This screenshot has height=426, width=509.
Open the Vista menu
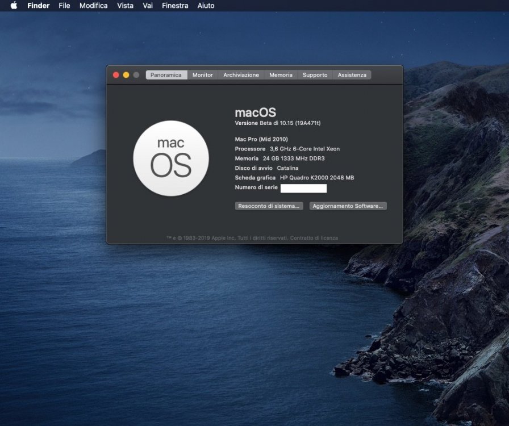point(126,6)
